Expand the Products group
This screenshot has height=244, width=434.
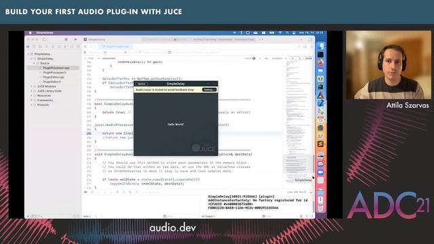pos(31,105)
